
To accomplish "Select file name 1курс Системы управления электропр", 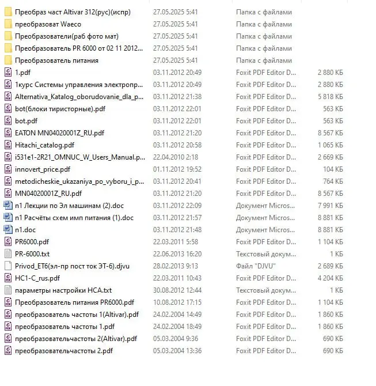I will point(79,85).
